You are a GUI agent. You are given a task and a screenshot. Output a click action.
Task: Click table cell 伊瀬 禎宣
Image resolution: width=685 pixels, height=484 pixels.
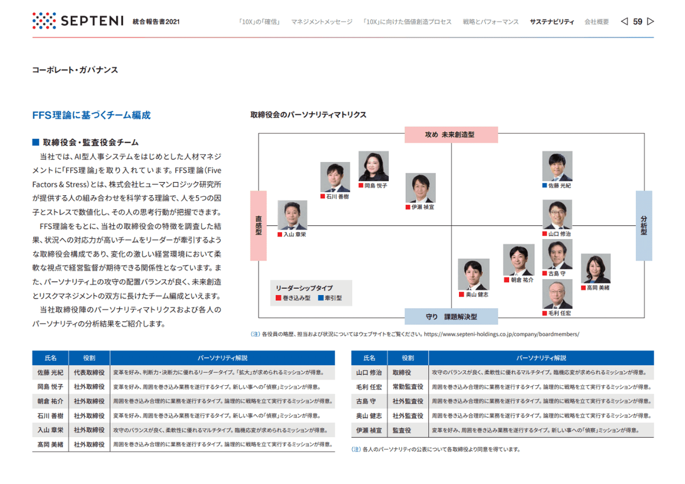(x=369, y=430)
